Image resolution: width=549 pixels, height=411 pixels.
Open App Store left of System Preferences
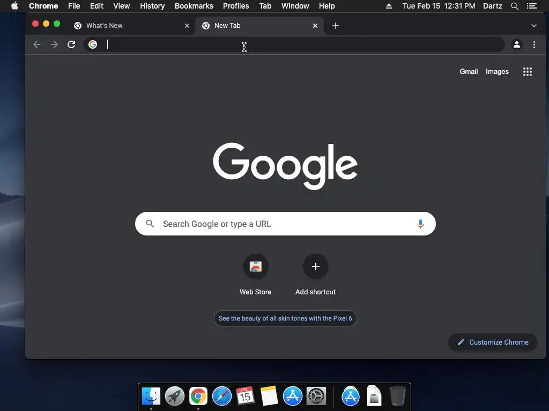[292, 396]
